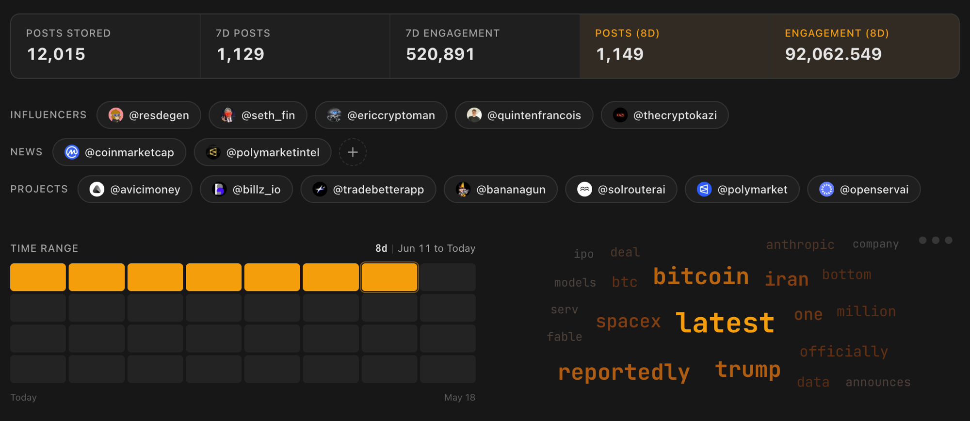Toggle the @tradebetterapp project chip
The width and height of the screenshot is (970, 421).
point(368,189)
